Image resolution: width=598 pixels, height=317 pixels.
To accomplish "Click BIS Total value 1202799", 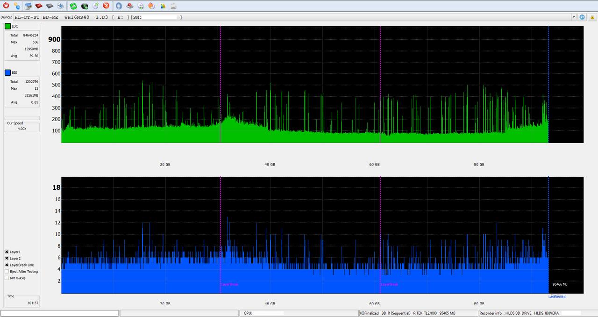I will pyautogui.click(x=31, y=81).
